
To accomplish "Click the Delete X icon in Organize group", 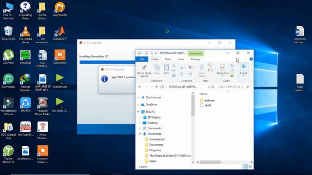I will point(191,67).
